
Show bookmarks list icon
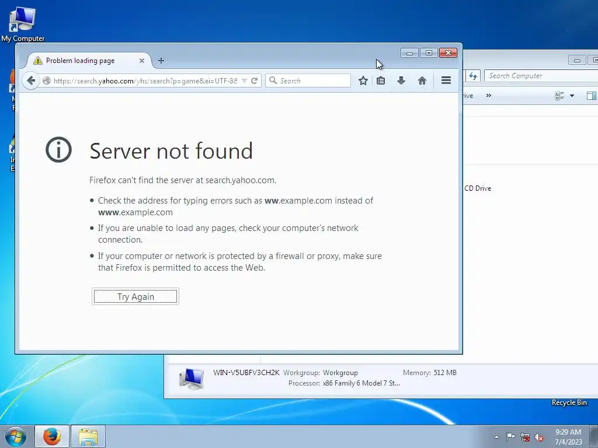(381, 80)
